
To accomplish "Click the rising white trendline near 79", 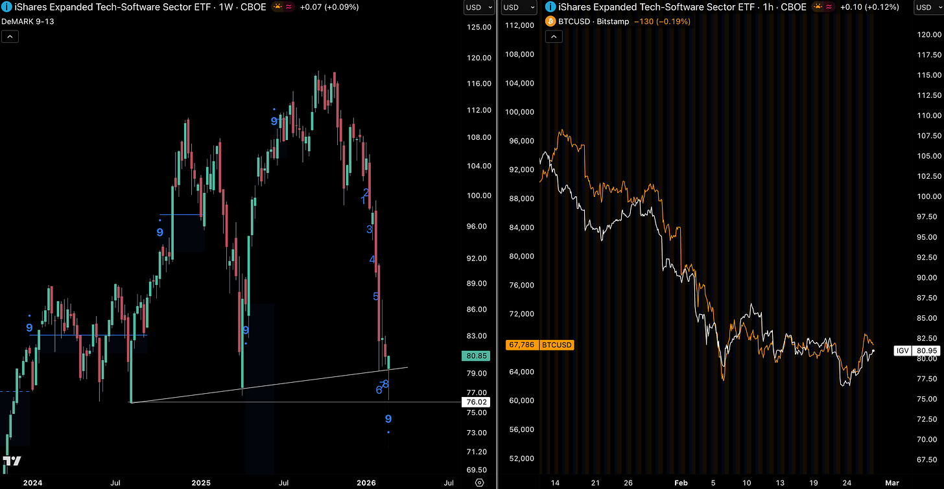I will point(269,385).
